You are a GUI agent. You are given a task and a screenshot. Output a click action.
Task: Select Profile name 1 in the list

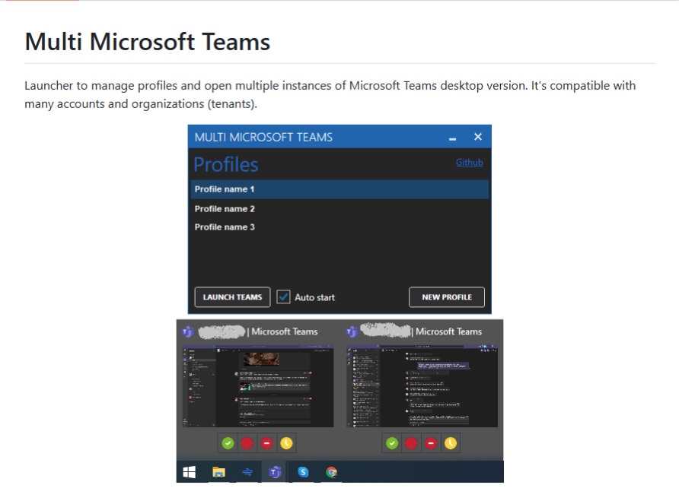[340, 189]
